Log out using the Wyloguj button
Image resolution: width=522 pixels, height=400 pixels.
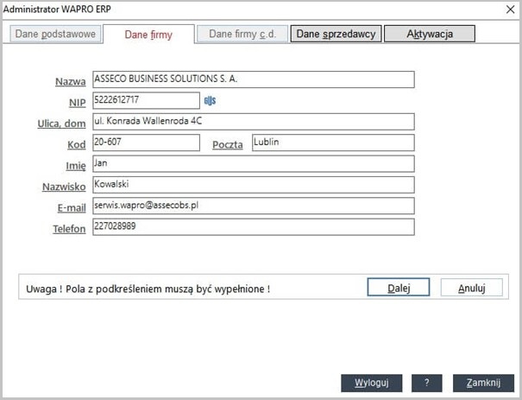tap(372, 383)
